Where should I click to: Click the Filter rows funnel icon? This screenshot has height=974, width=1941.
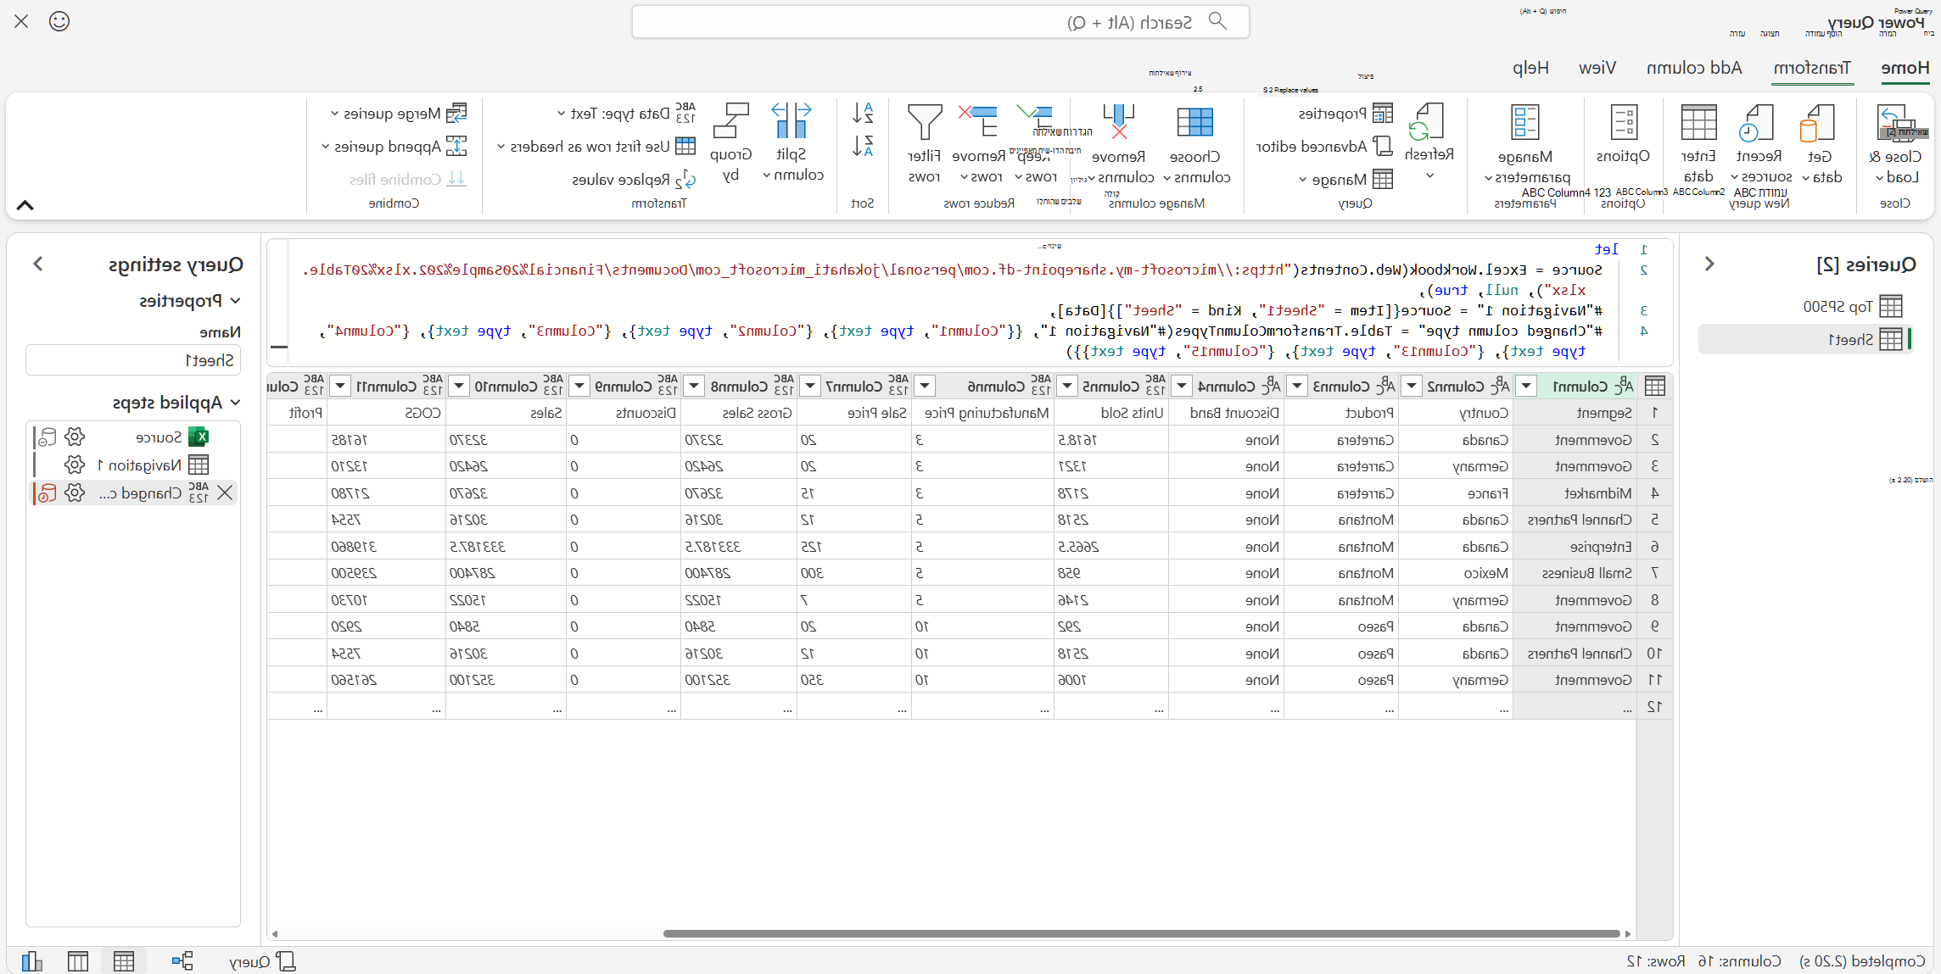(x=925, y=124)
